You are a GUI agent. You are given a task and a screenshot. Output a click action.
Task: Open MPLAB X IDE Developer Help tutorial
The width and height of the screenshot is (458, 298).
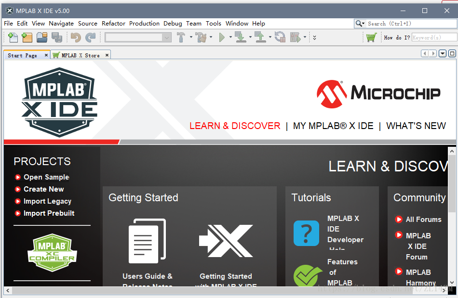point(345,233)
